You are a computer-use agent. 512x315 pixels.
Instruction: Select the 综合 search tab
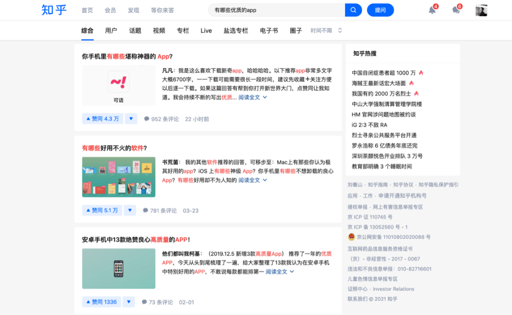click(x=87, y=31)
